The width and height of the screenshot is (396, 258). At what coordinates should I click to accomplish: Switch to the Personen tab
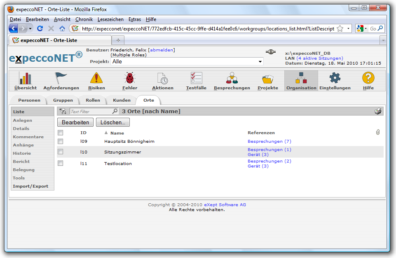pyautogui.click(x=29, y=100)
